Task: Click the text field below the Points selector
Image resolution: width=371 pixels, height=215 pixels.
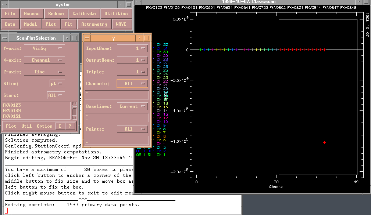Action: (x=117, y=140)
